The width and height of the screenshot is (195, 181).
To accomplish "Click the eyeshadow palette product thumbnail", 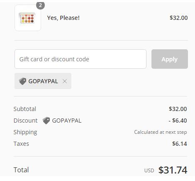I will (x=28, y=18).
